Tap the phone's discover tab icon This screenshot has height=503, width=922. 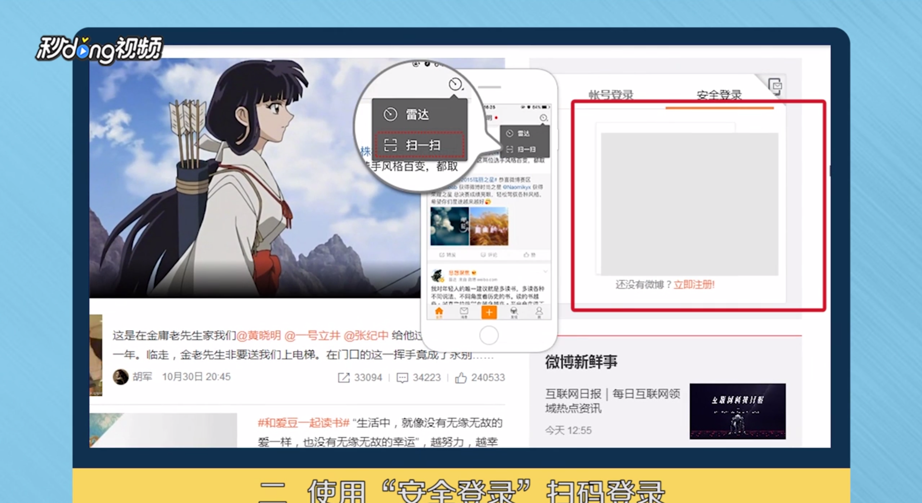point(514,312)
